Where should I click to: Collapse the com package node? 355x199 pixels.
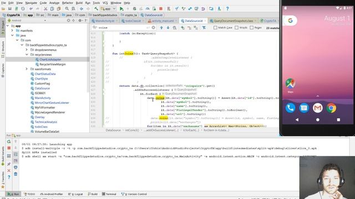click(17, 40)
